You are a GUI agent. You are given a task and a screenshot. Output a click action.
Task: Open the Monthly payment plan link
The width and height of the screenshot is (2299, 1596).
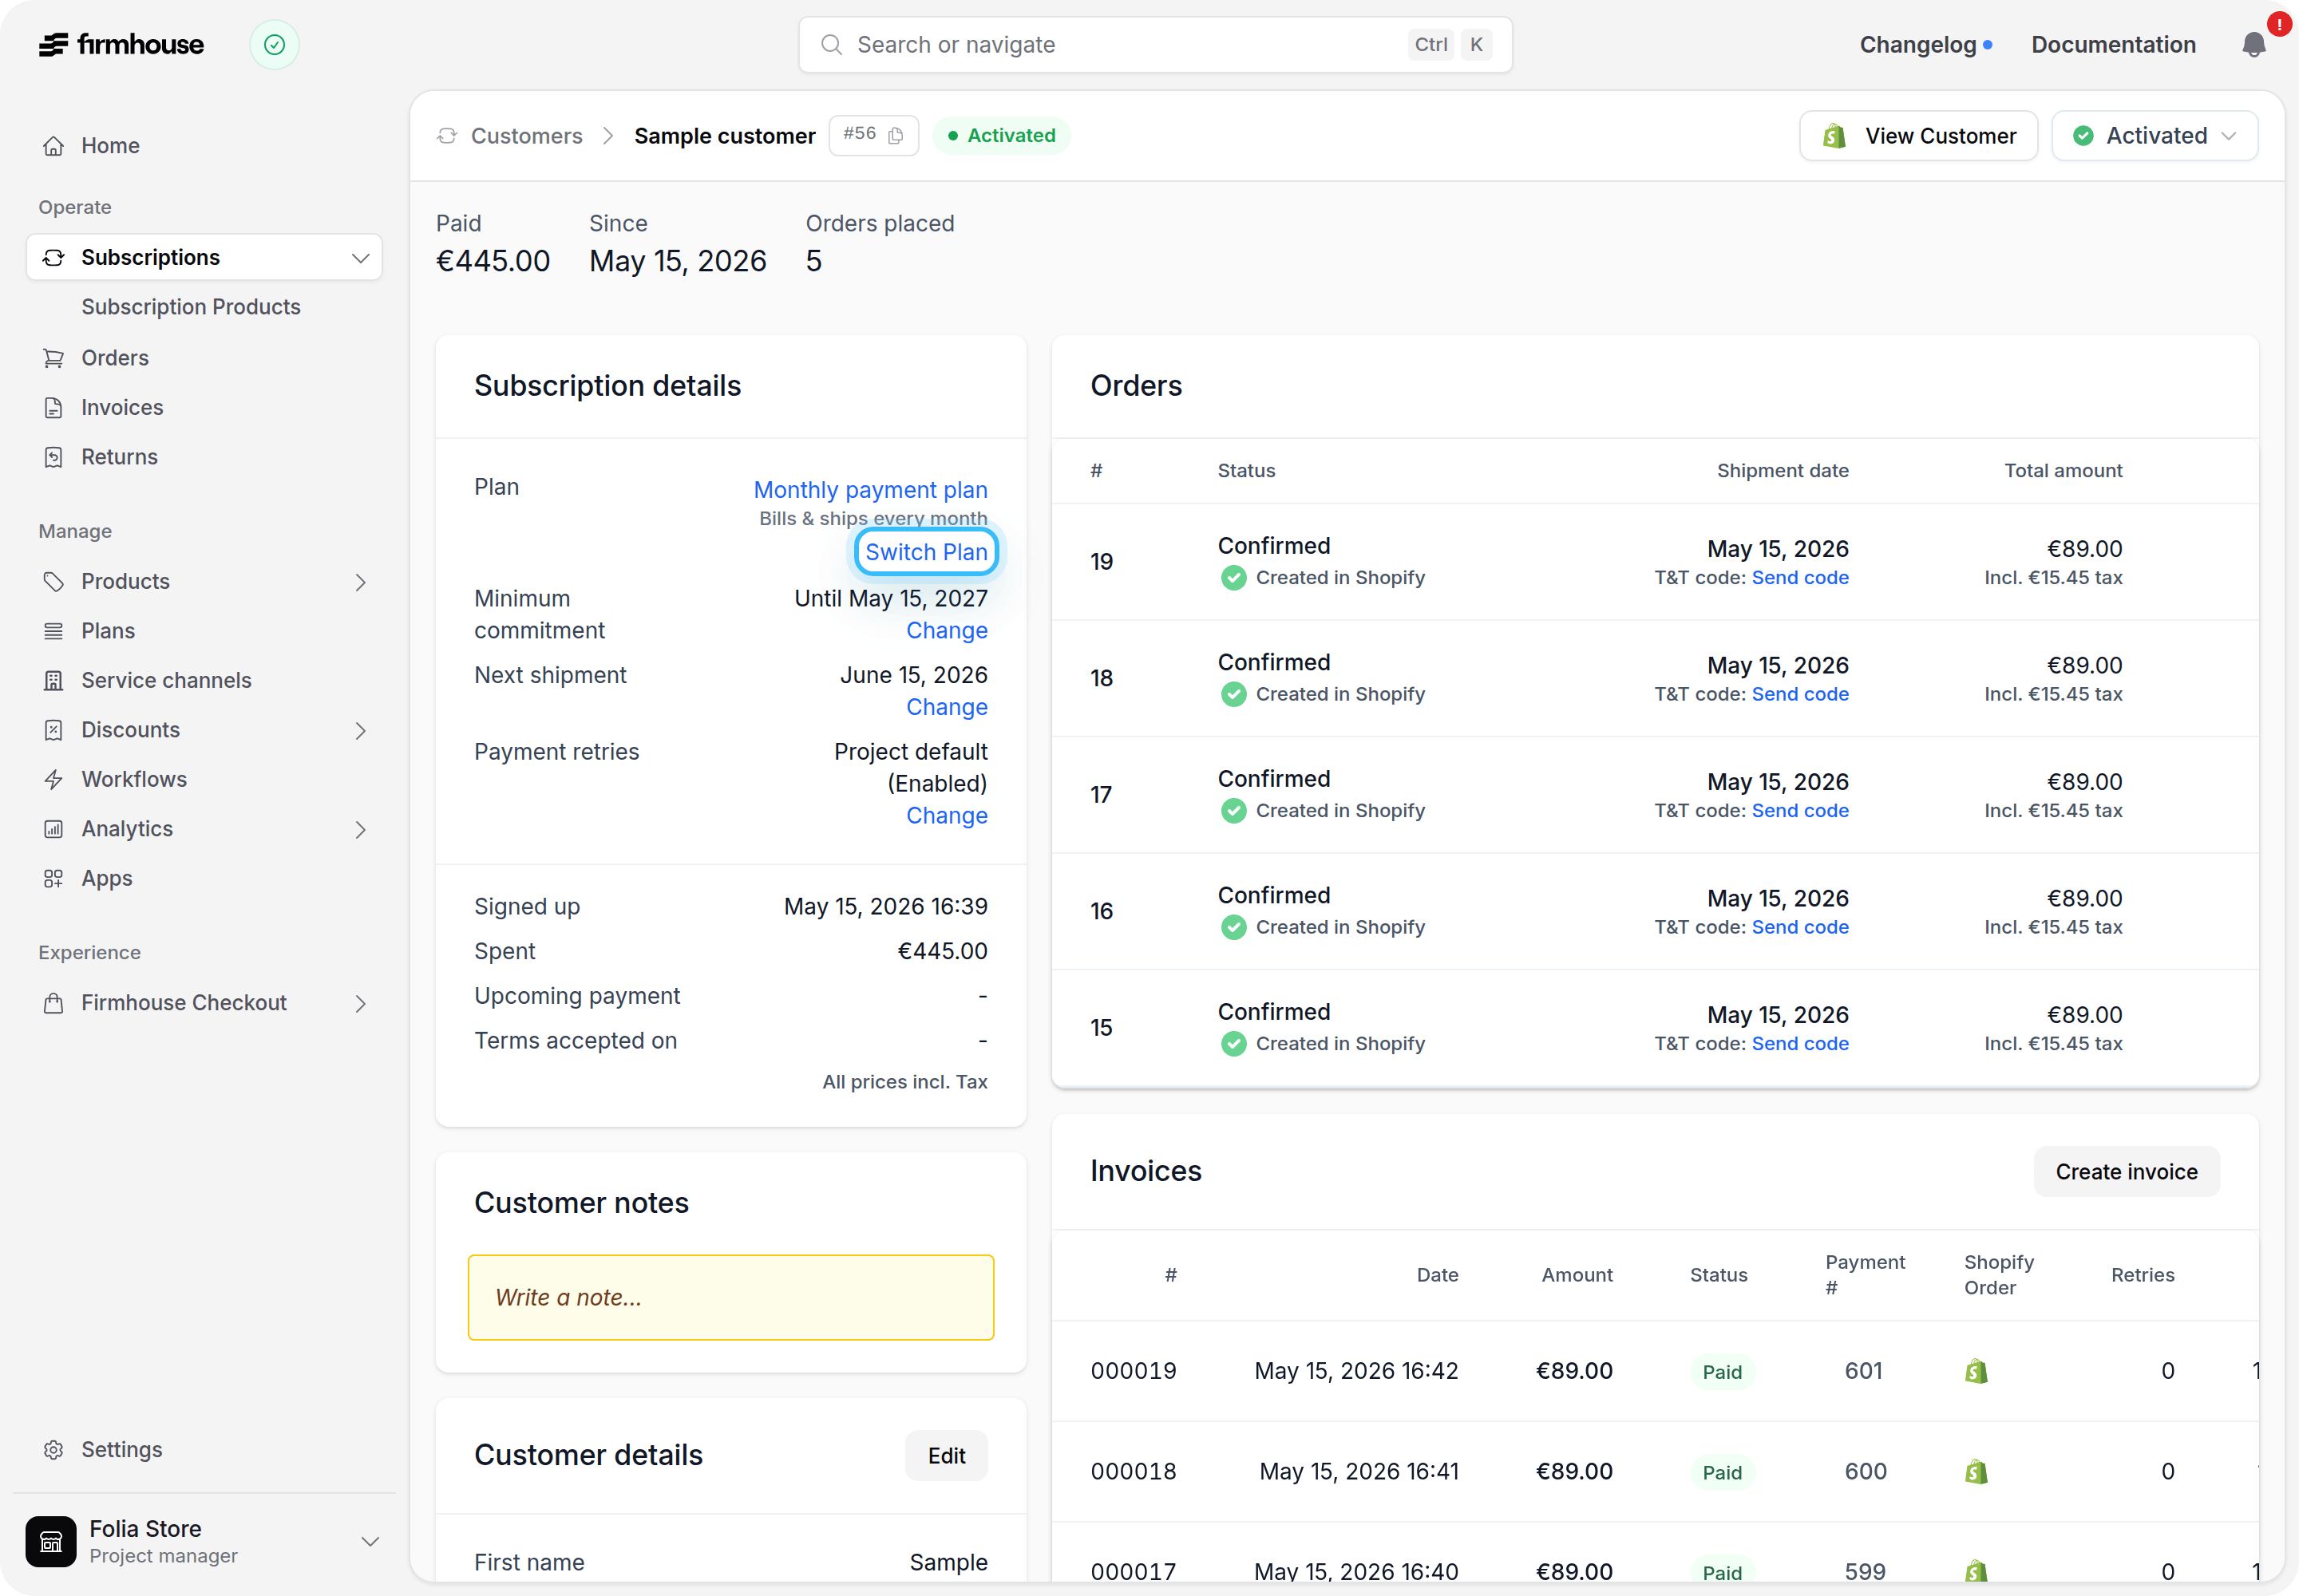[870, 490]
